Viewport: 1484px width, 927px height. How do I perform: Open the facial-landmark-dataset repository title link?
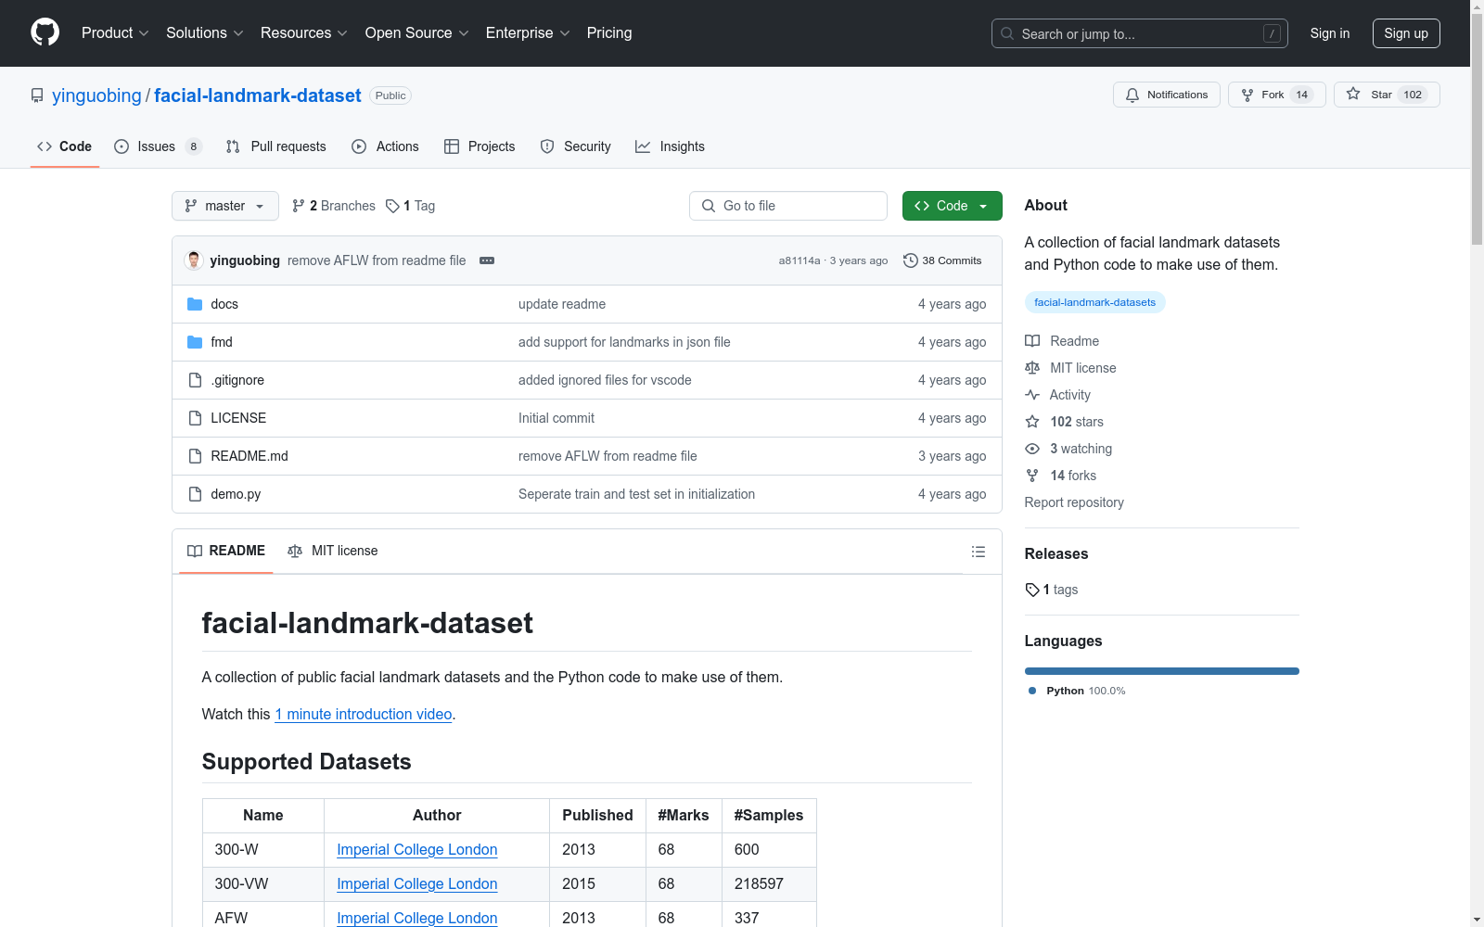point(258,95)
